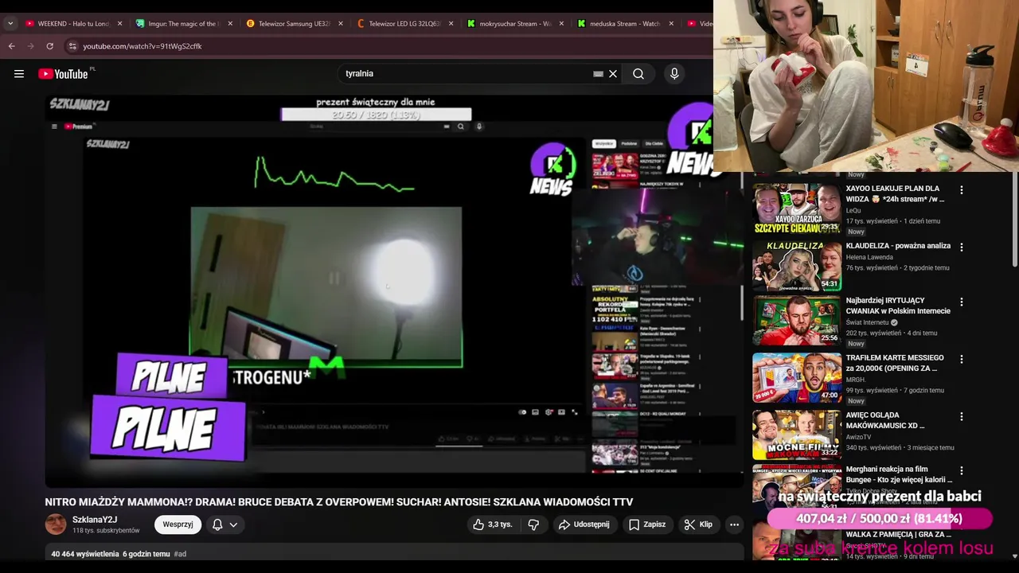This screenshot has height=573, width=1019.
Task: Open the KLAUDELIZA - poważna analiza thumbnail
Action: (x=797, y=266)
